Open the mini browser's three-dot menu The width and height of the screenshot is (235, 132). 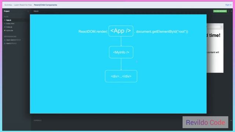click(x=222, y=27)
